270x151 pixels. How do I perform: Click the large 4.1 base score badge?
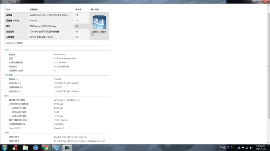coord(99,22)
